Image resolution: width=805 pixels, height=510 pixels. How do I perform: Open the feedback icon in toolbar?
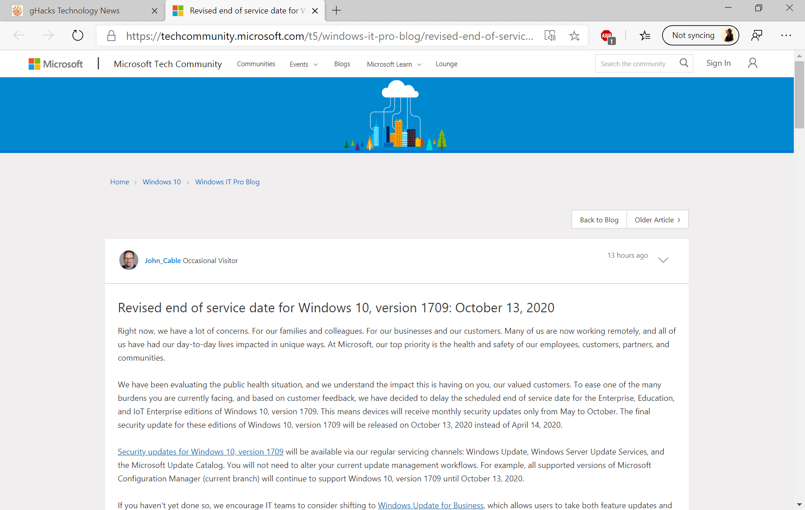(x=757, y=35)
